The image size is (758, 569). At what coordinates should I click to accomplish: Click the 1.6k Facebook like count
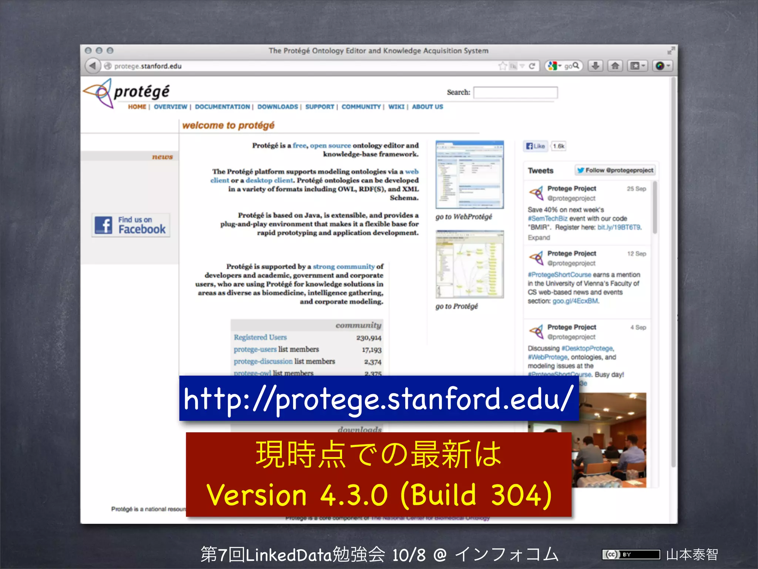pyautogui.click(x=558, y=146)
